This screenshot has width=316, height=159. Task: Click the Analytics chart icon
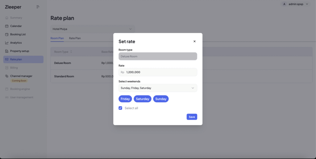(x=7, y=43)
